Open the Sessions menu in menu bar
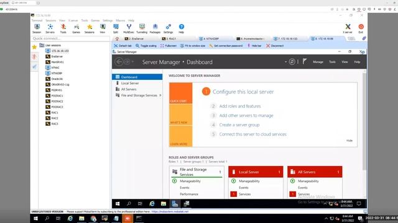398x223 pixels. 51,20
